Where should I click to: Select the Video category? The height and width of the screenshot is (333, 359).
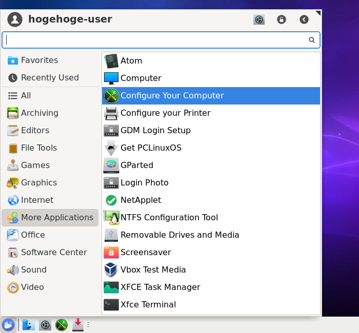coord(50,287)
